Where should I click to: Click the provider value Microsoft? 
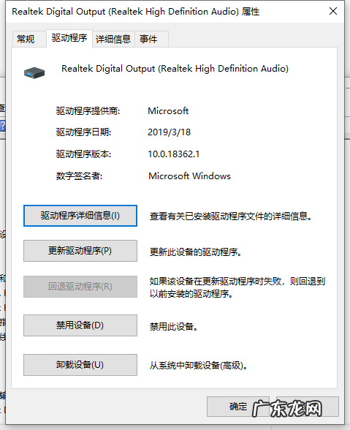[168, 111]
